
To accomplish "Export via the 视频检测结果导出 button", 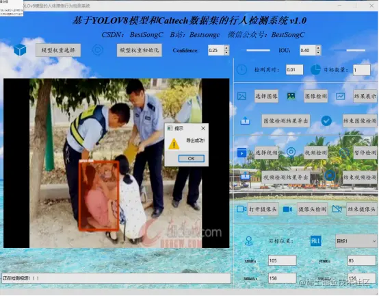I will click(286, 177).
